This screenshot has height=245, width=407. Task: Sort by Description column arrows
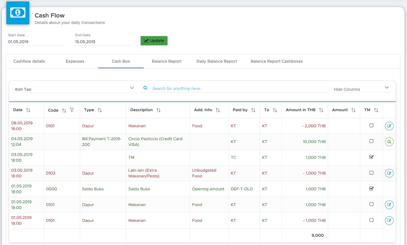click(158, 110)
